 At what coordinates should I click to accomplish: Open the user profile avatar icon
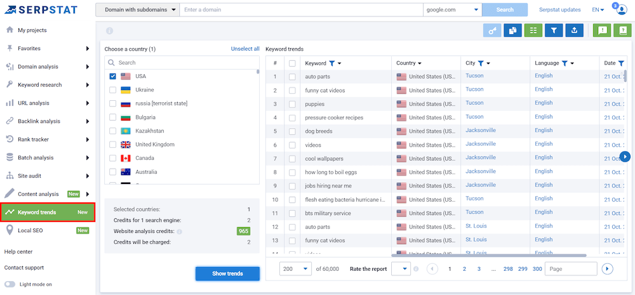(x=622, y=10)
